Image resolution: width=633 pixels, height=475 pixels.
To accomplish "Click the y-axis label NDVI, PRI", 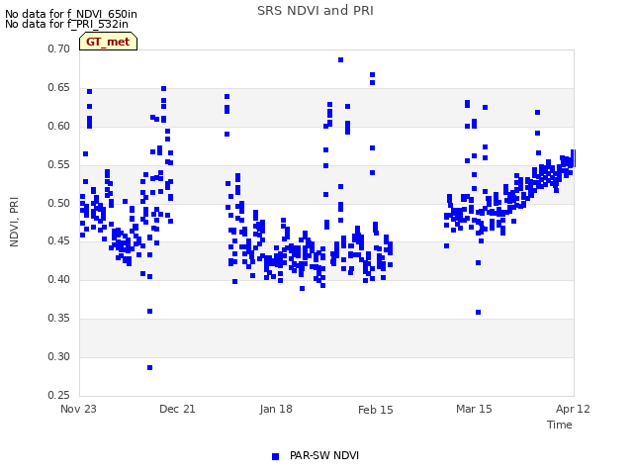I will [14, 222].
